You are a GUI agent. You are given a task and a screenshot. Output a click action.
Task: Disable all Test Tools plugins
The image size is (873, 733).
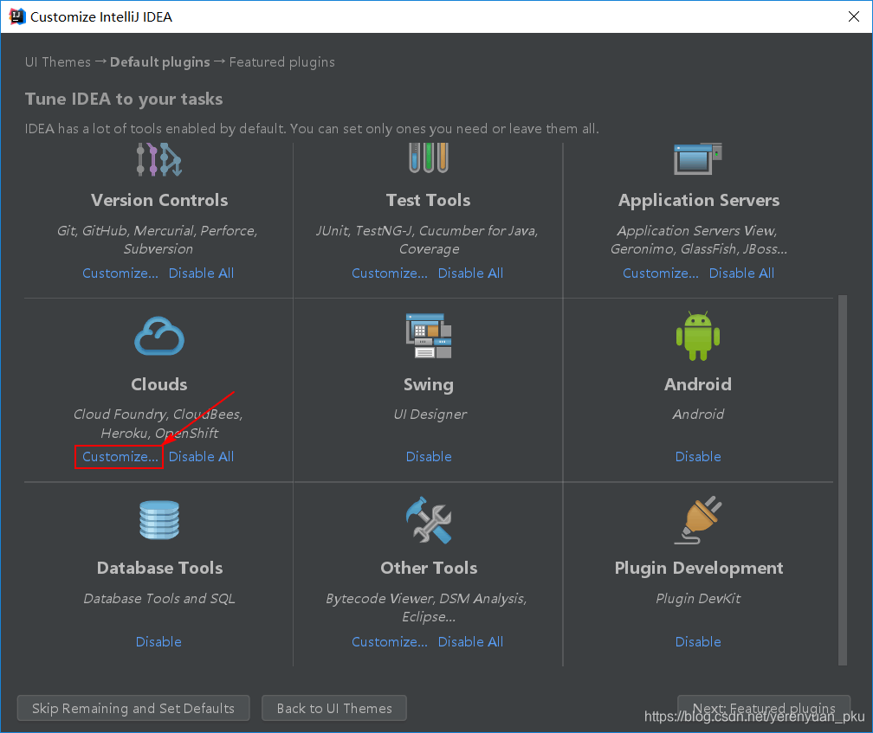pos(470,273)
